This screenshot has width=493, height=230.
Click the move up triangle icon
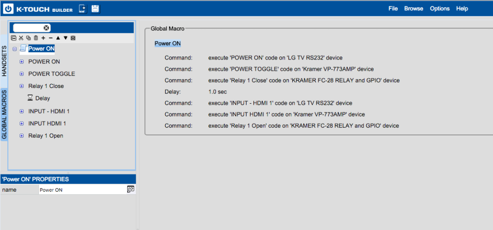click(58, 38)
